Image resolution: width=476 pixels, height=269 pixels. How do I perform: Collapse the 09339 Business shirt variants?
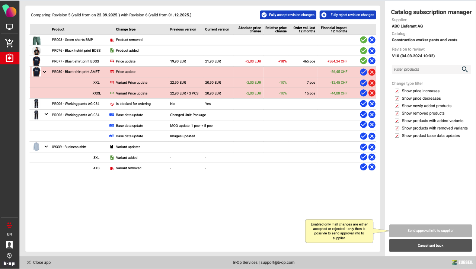tap(46, 147)
